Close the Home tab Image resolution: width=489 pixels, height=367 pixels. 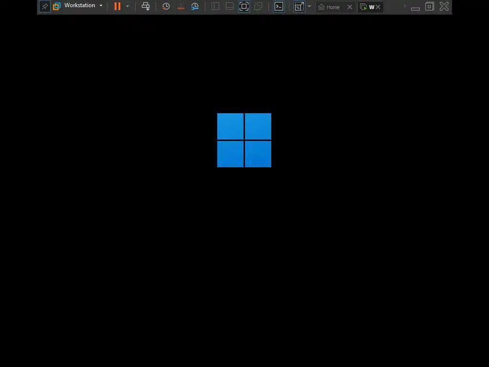(x=350, y=7)
